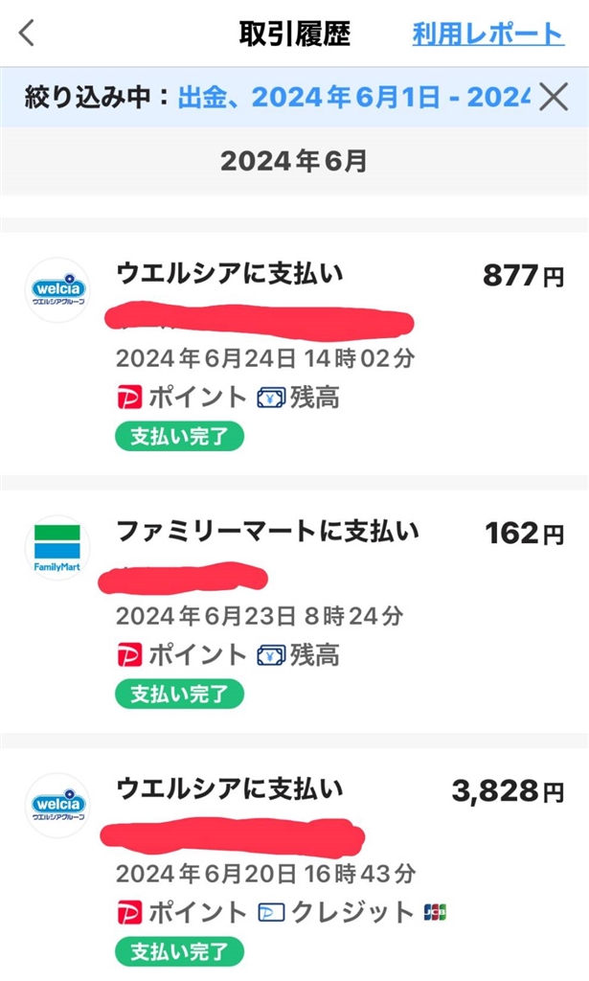Image resolution: width=589 pixels, height=981 pixels.
Task: Open the ファミリーマートに支払い transaction title
Action: pyautogui.click(x=267, y=531)
